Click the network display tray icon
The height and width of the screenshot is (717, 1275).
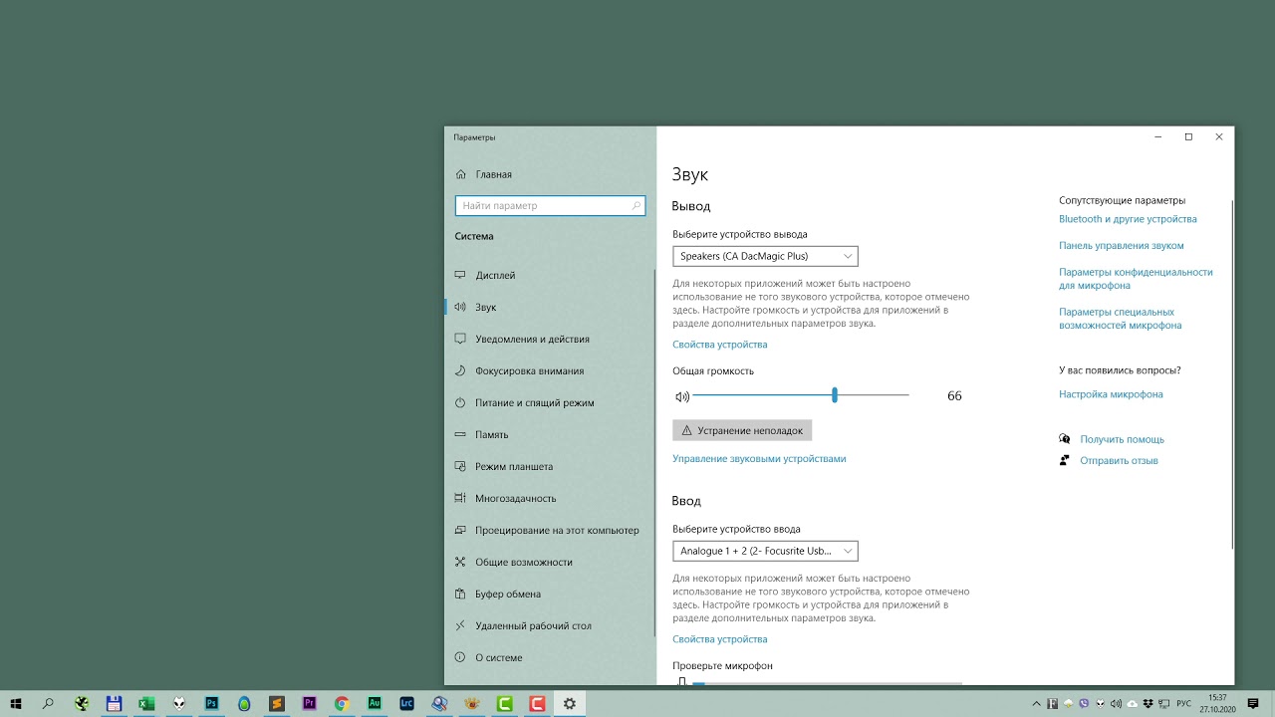coord(1164,703)
